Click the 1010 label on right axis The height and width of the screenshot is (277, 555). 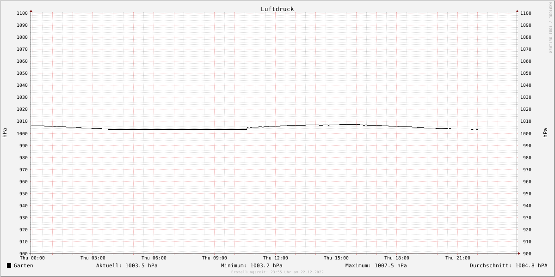tap(526, 121)
